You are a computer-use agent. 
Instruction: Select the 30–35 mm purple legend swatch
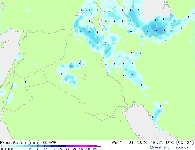pyautogui.click(x=69, y=146)
